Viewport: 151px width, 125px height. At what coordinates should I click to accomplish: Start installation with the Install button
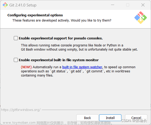click(110, 118)
